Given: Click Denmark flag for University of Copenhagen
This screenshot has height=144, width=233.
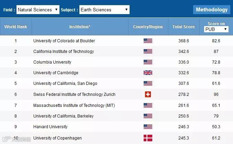Looking at the screenshot, I should coord(148,138).
